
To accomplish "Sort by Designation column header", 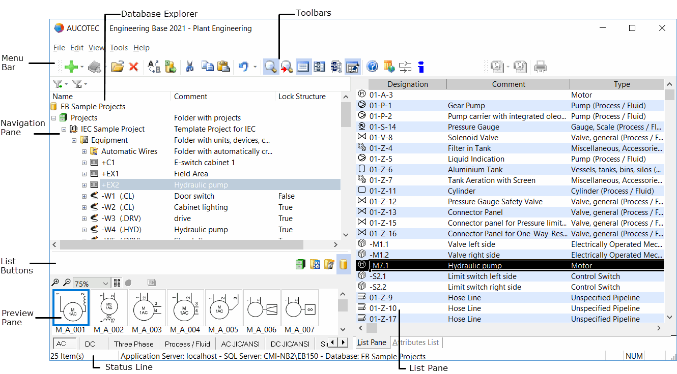I will 407,84.
